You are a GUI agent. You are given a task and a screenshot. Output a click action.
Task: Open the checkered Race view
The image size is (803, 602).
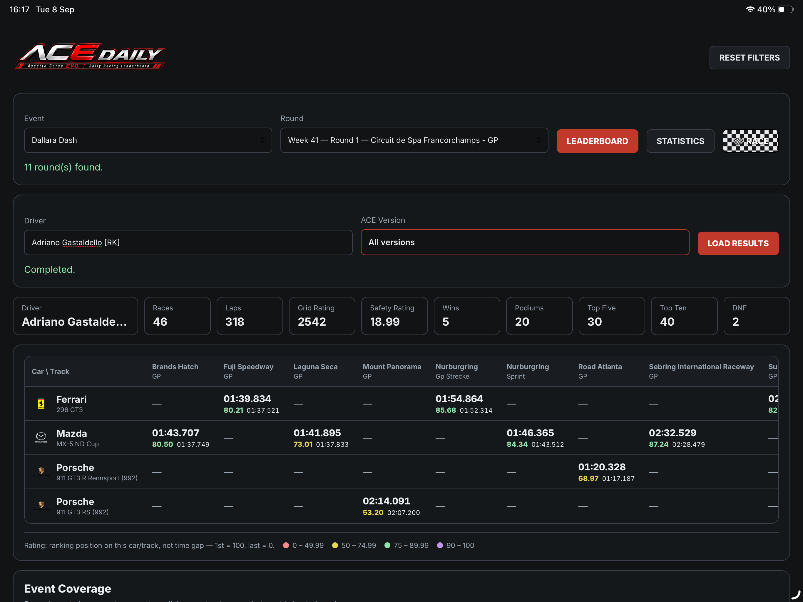point(750,141)
